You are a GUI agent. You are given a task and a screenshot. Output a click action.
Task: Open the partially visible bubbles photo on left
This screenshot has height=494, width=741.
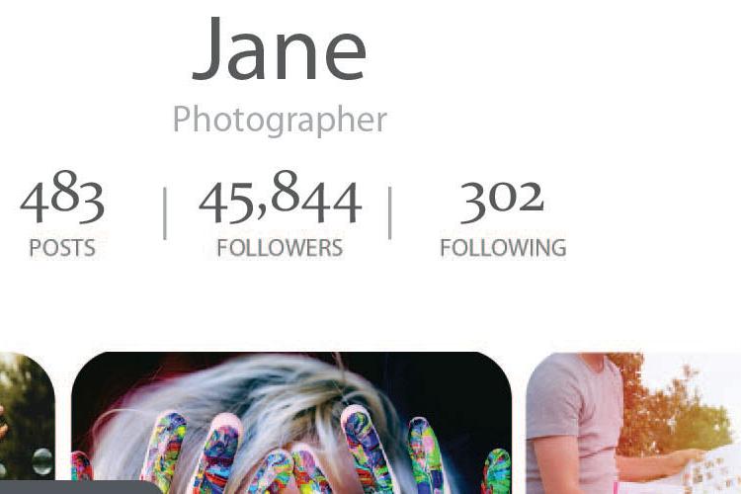pyautogui.click(x=27, y=416)
